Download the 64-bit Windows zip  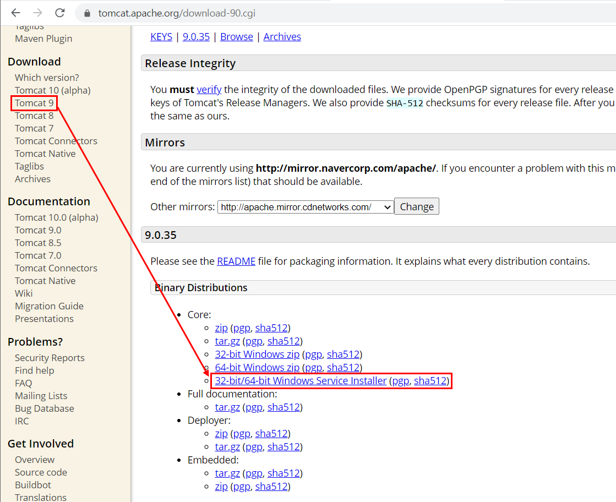coord(257,368)
